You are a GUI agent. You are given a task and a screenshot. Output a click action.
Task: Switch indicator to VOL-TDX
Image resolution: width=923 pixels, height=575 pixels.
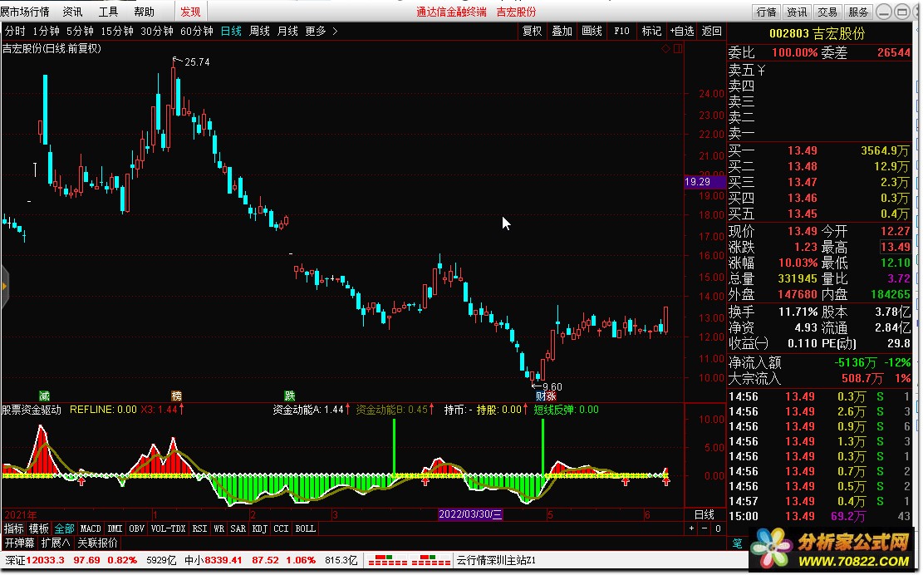169,528
